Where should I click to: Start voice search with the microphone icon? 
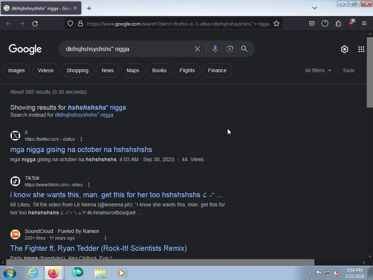tap(215, 49)
